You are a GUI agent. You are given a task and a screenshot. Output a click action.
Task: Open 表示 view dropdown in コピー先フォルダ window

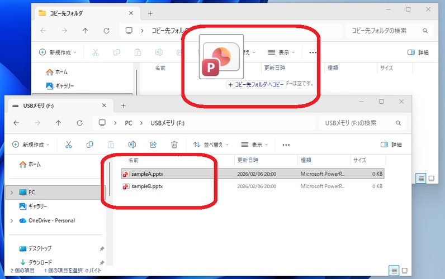tap(281, 52)
